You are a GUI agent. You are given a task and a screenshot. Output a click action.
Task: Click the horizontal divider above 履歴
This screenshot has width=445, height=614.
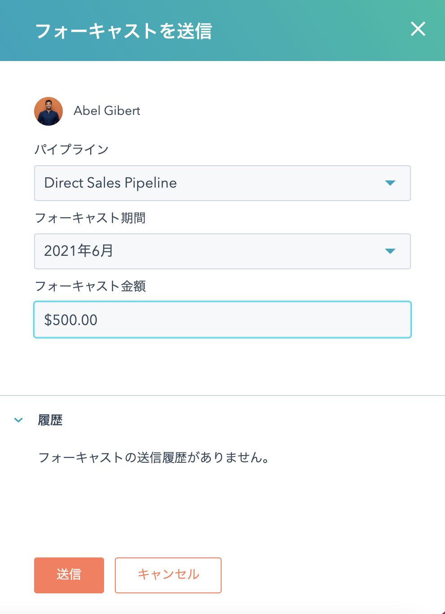[x=222, y=395]
